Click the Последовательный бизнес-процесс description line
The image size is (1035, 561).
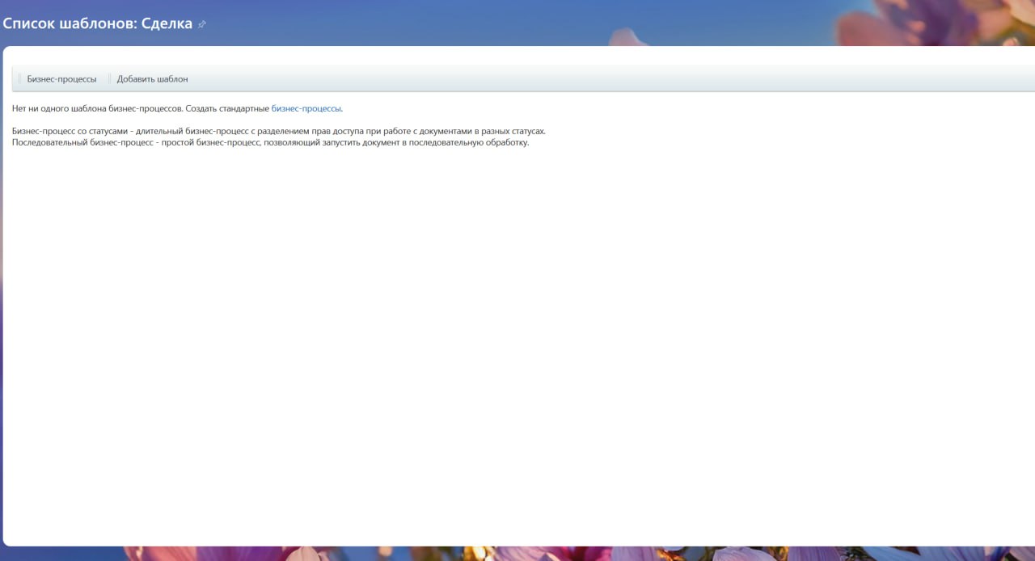271,143
